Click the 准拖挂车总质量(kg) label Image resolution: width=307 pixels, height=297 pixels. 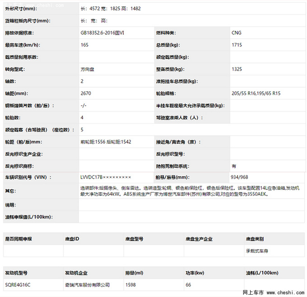[177, 81]
